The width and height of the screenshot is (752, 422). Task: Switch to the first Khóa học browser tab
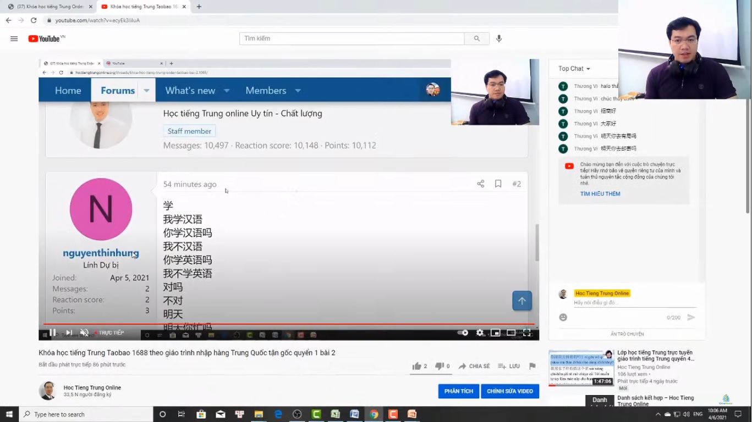50,7
